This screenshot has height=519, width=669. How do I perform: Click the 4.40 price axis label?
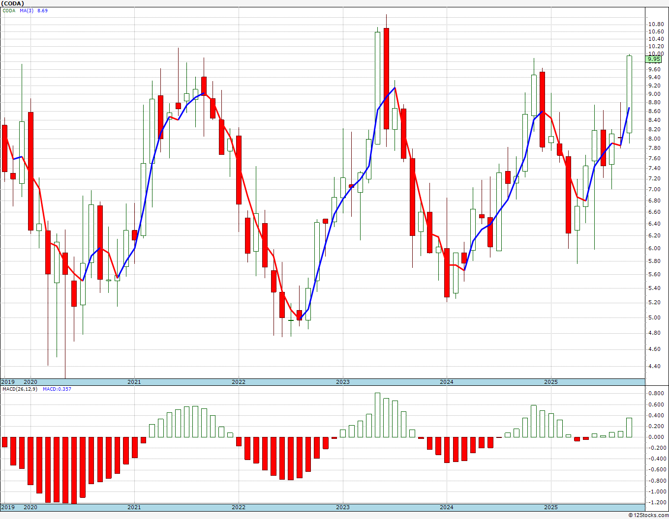[654, 366]
